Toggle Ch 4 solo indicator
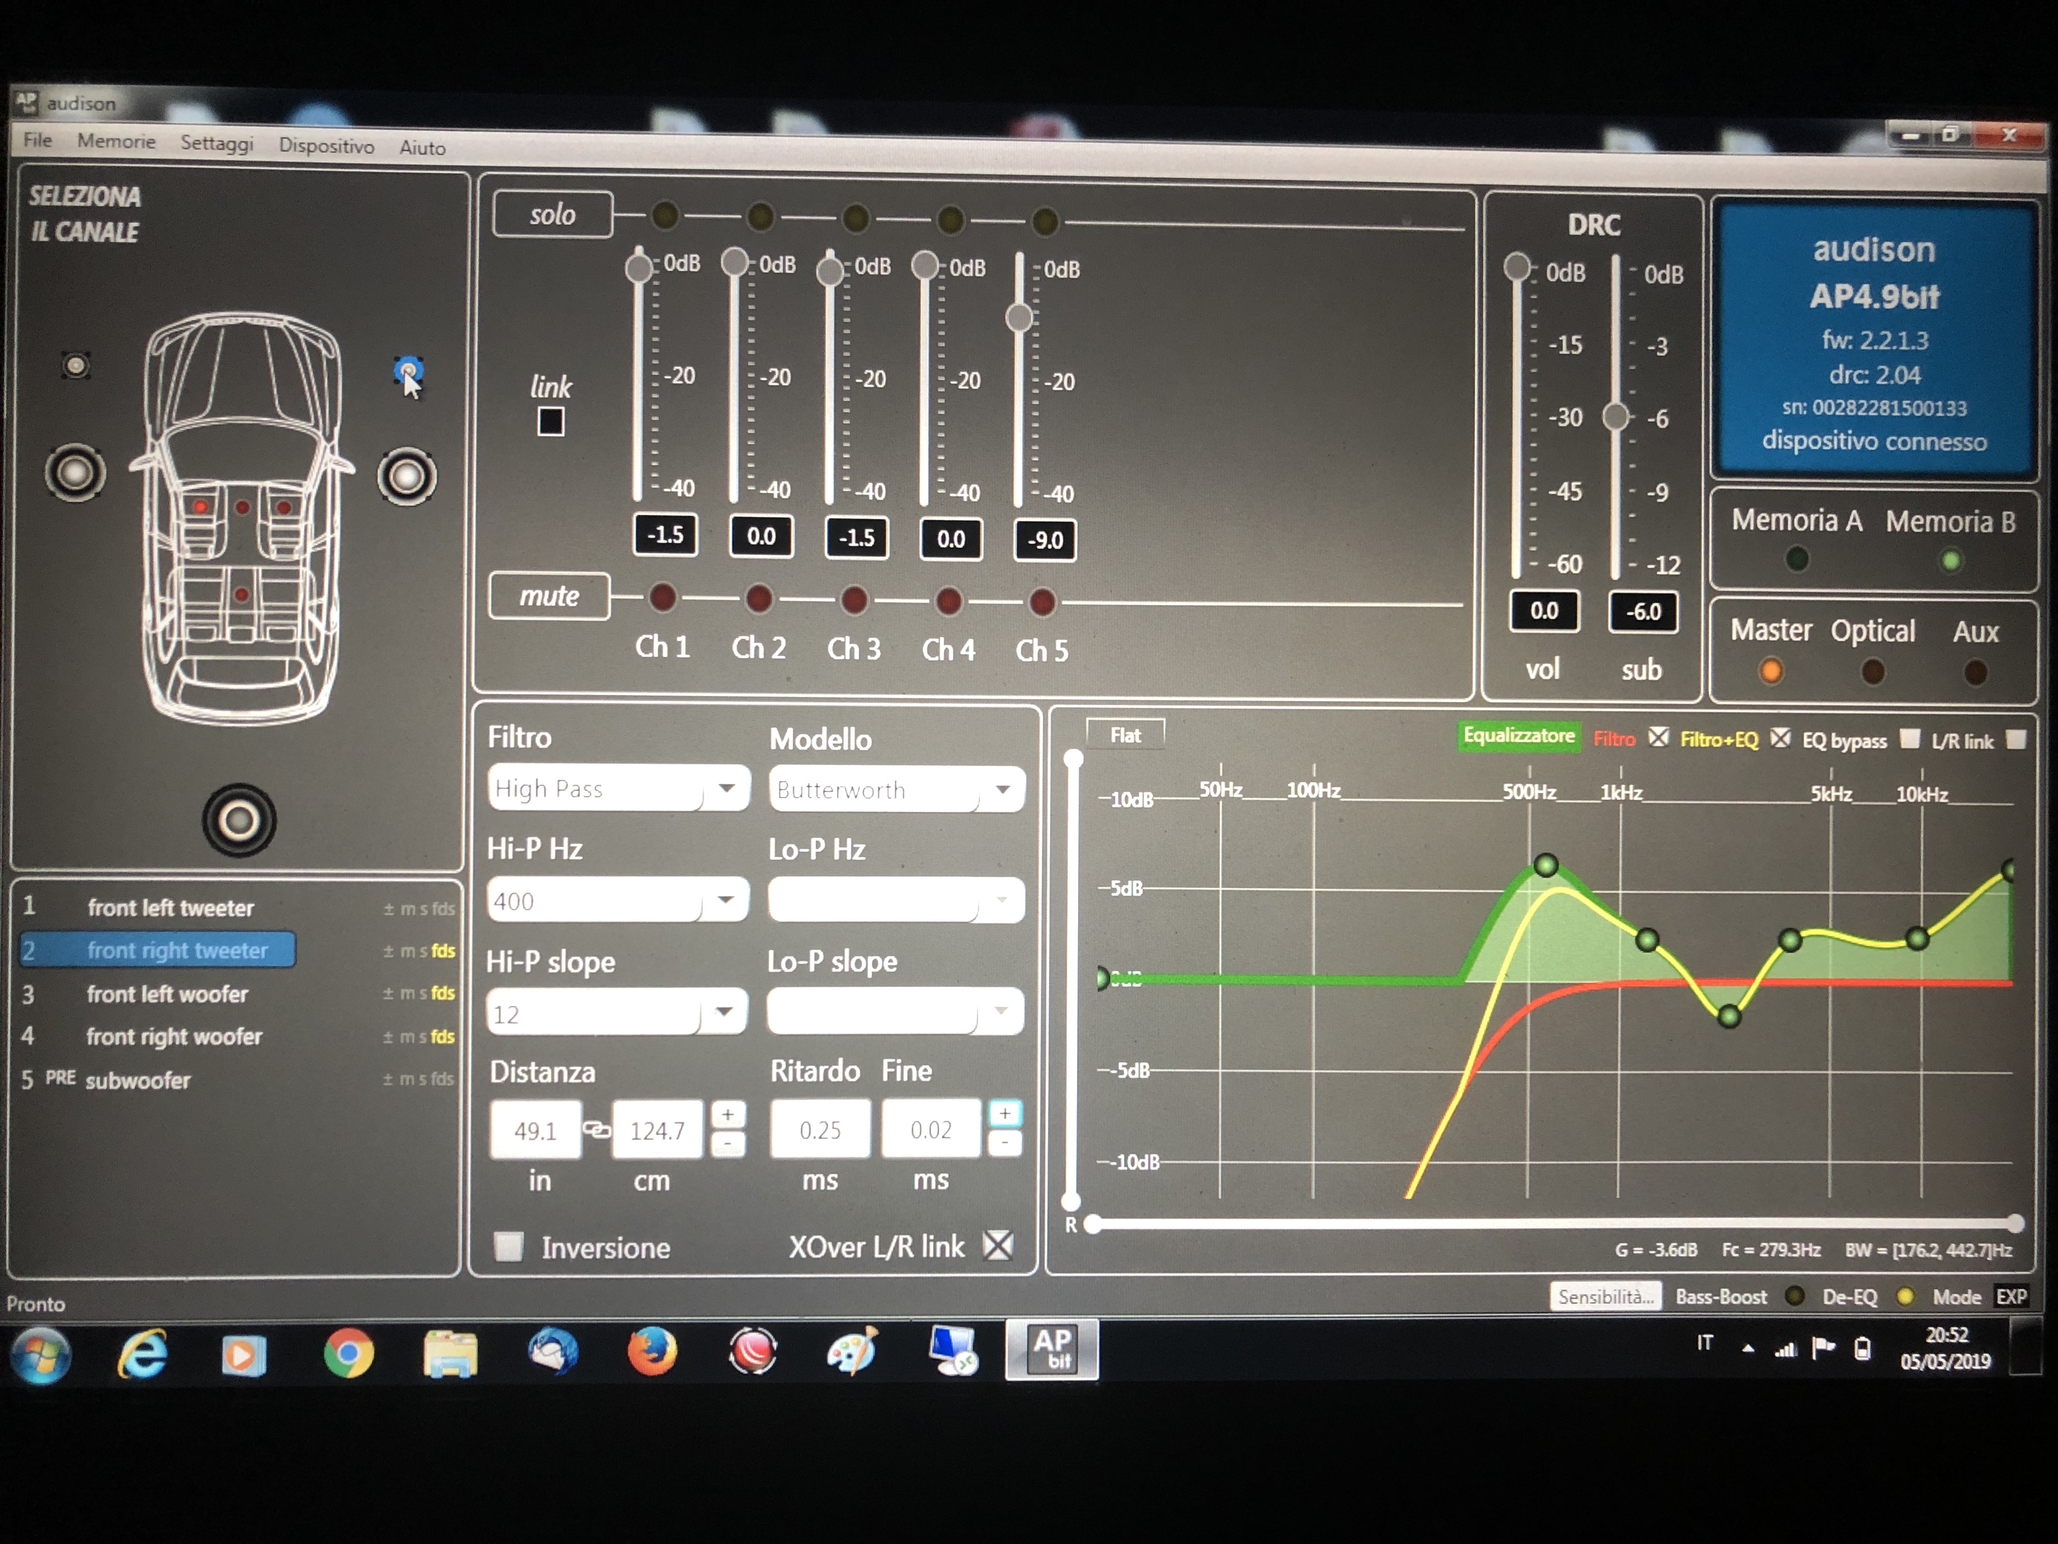 950,221
